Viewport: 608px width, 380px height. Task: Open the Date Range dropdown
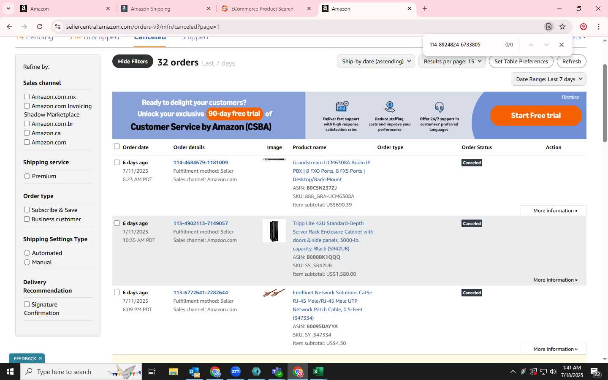[549, 79]
